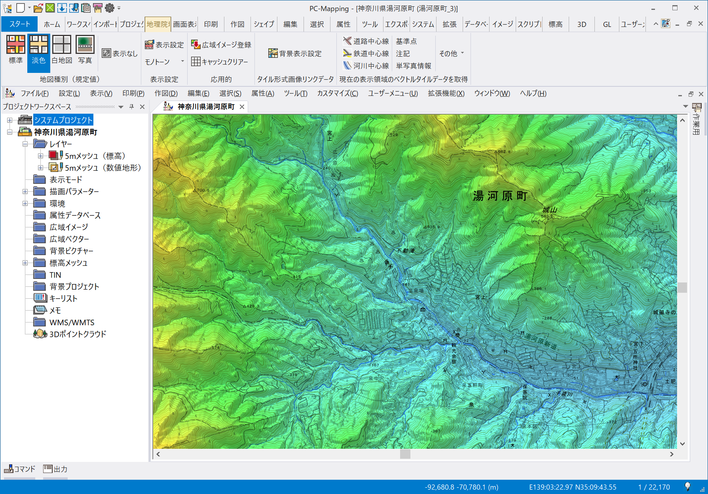
Task: Click the 単写真情報 button
Action: tap(414, 65)
